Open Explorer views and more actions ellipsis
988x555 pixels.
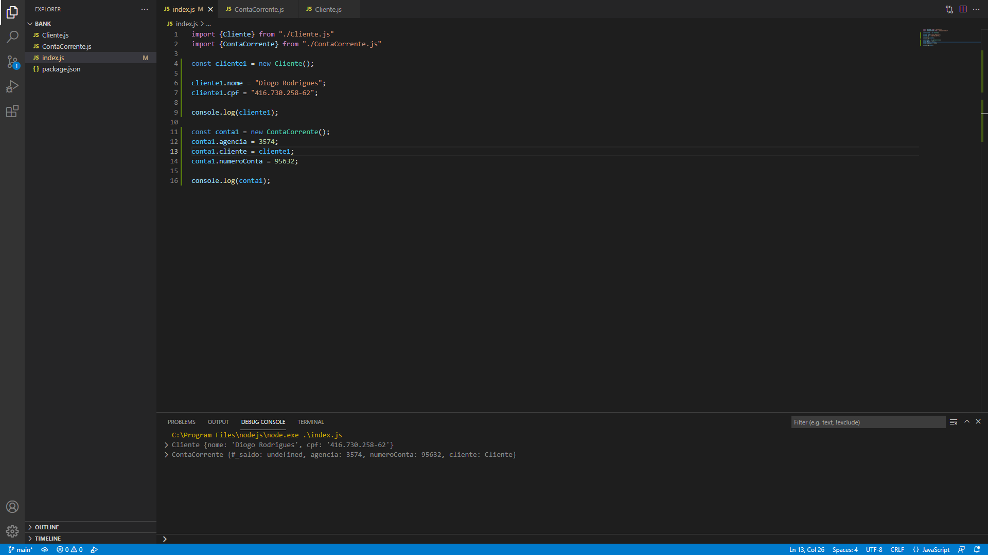tap(145, 9)
